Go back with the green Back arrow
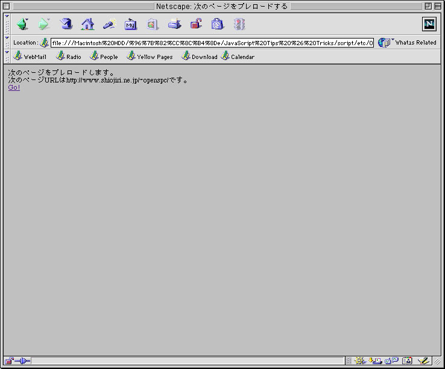The width and height of the screenshot is (445, 369). pyautogui.click(x=23, y=24)
